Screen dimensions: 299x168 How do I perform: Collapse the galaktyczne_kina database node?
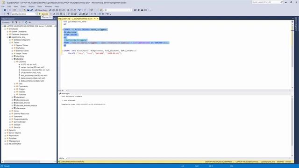click(7, 37)
